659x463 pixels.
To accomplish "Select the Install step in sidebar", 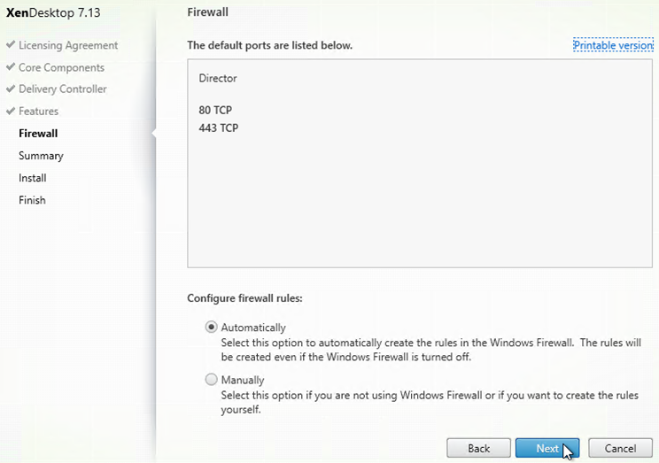I will (33, 178).
